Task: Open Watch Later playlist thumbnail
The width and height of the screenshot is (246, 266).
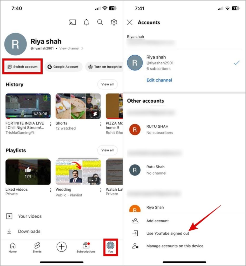Action: click(114, 171)
